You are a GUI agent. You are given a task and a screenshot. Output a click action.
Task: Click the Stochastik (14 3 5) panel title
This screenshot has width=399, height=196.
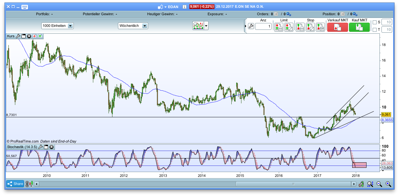click(x=22, y=147)
